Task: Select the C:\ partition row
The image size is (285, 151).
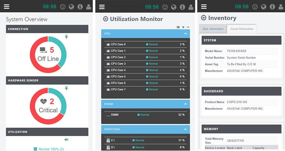Action: click(x=146, y=140)
